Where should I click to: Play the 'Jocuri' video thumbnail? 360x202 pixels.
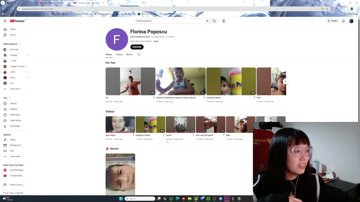click(x=180, y=125)
